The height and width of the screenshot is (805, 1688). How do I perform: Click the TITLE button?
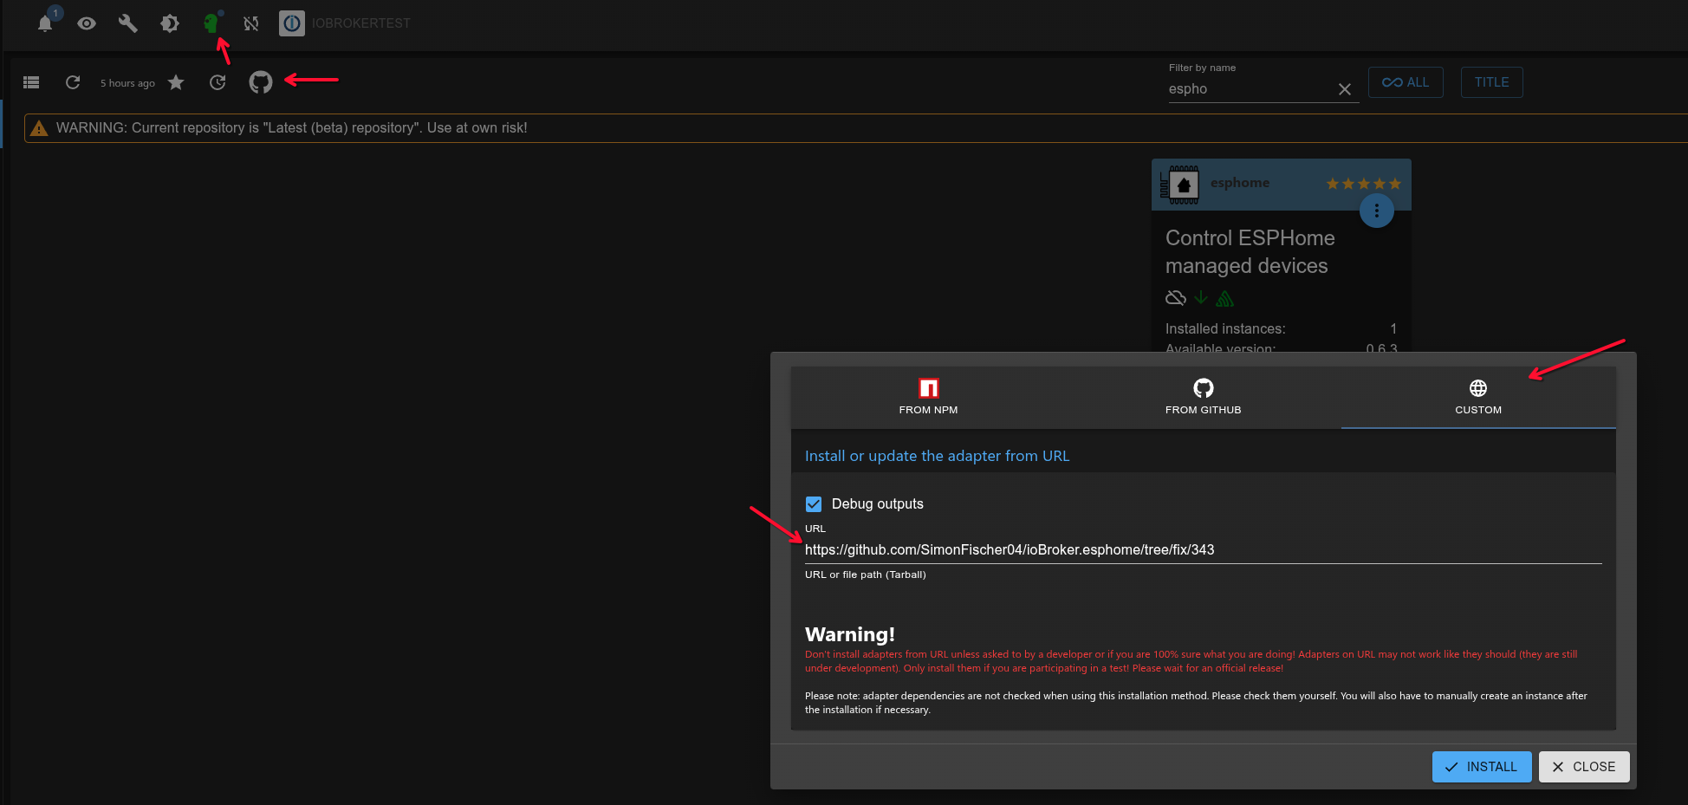pos(1492,82)
